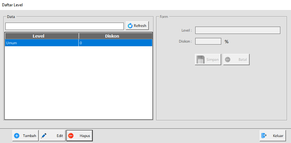Select the Umum cell in the table
This screenshot has height=143, width=291.
pyautogui.click(x=42, y=43)
